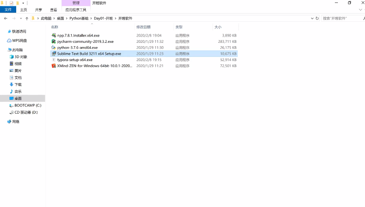
Task: Sort by the 名称 name column header
Action: coord(92,27)
